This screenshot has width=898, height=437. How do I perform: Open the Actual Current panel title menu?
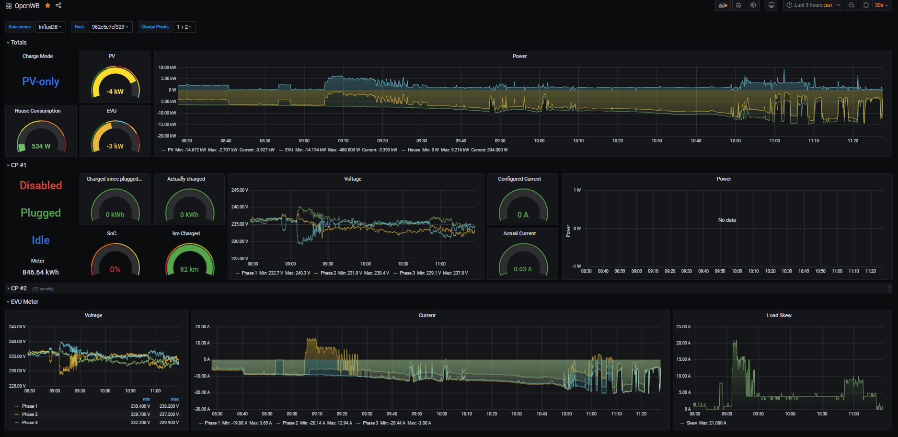pos(519,233)
